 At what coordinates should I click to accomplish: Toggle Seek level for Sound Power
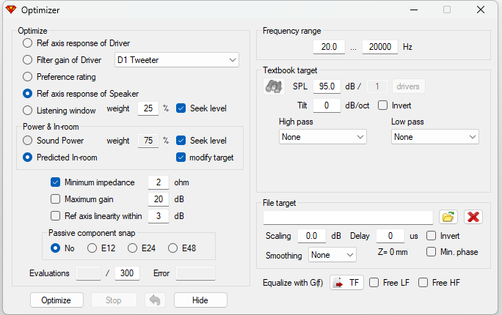point(181,141)
